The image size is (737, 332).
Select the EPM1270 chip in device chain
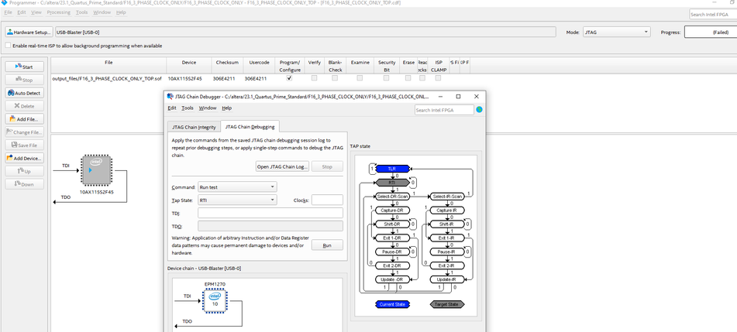tap(215, 301)
